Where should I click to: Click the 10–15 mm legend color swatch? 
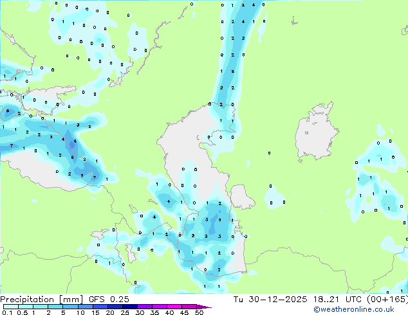point(85,307)
